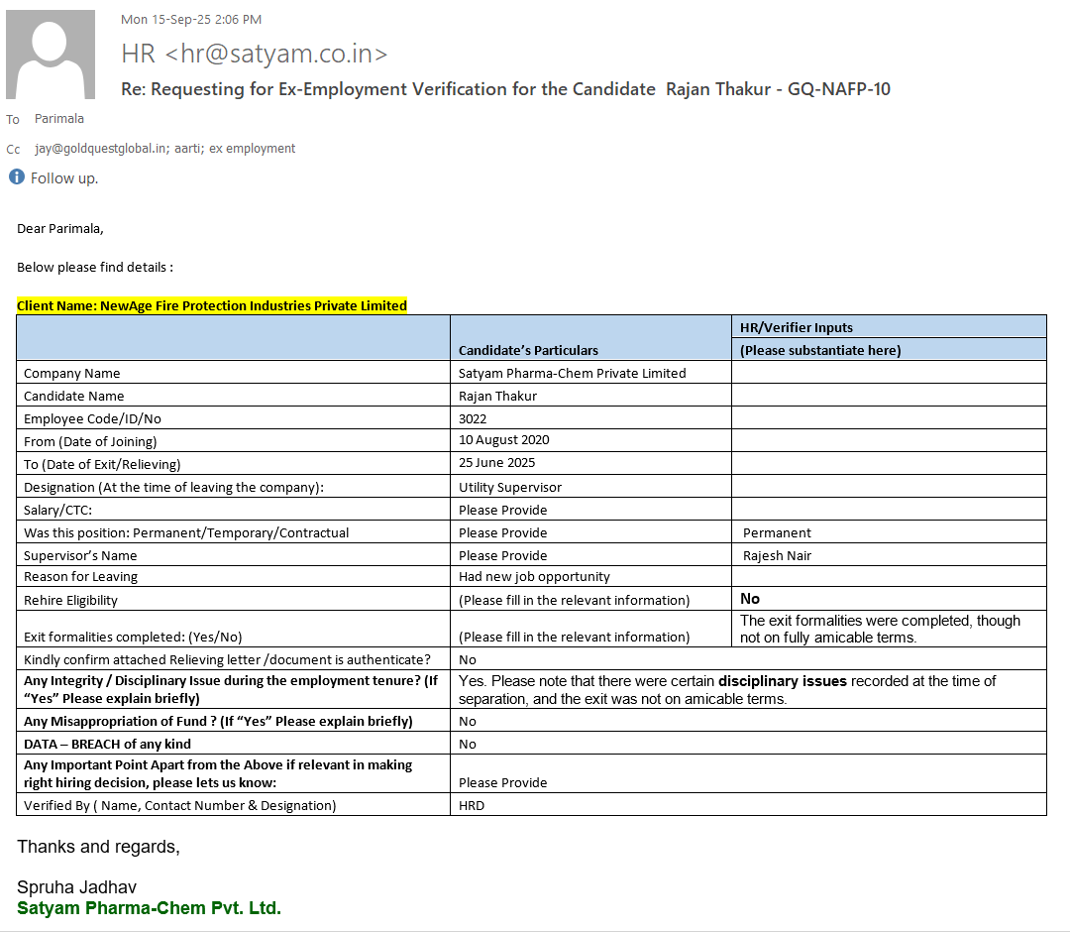The height and width of the screenshot is (932, 1070).
Task: Click the green Satyam Pharma-Chem Pvt. Ltd. signature
Action: coord(149,908)
